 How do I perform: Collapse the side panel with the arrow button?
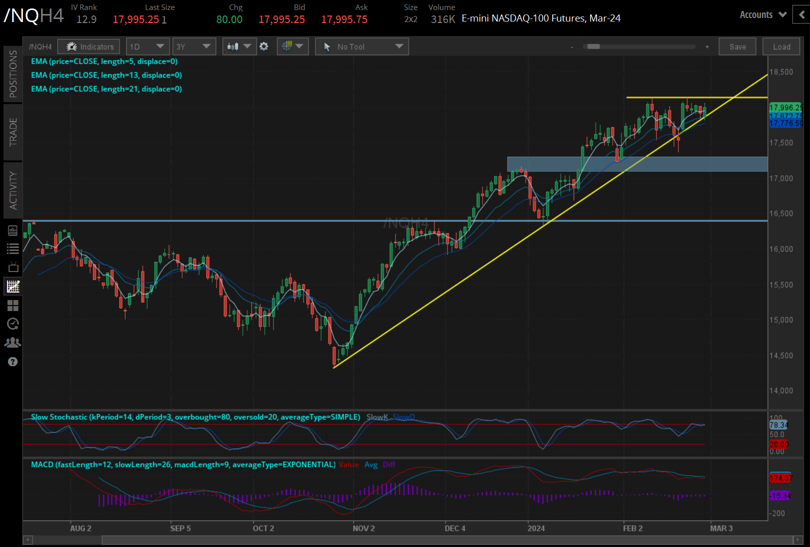[801, 15]
